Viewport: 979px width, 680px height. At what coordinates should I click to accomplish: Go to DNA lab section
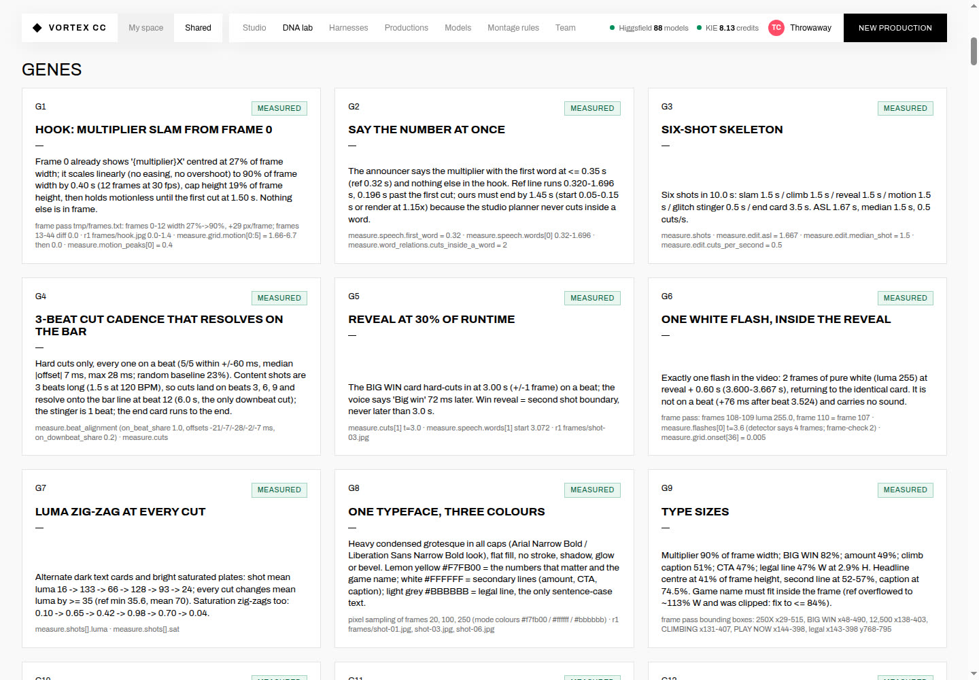pos(298,28)
